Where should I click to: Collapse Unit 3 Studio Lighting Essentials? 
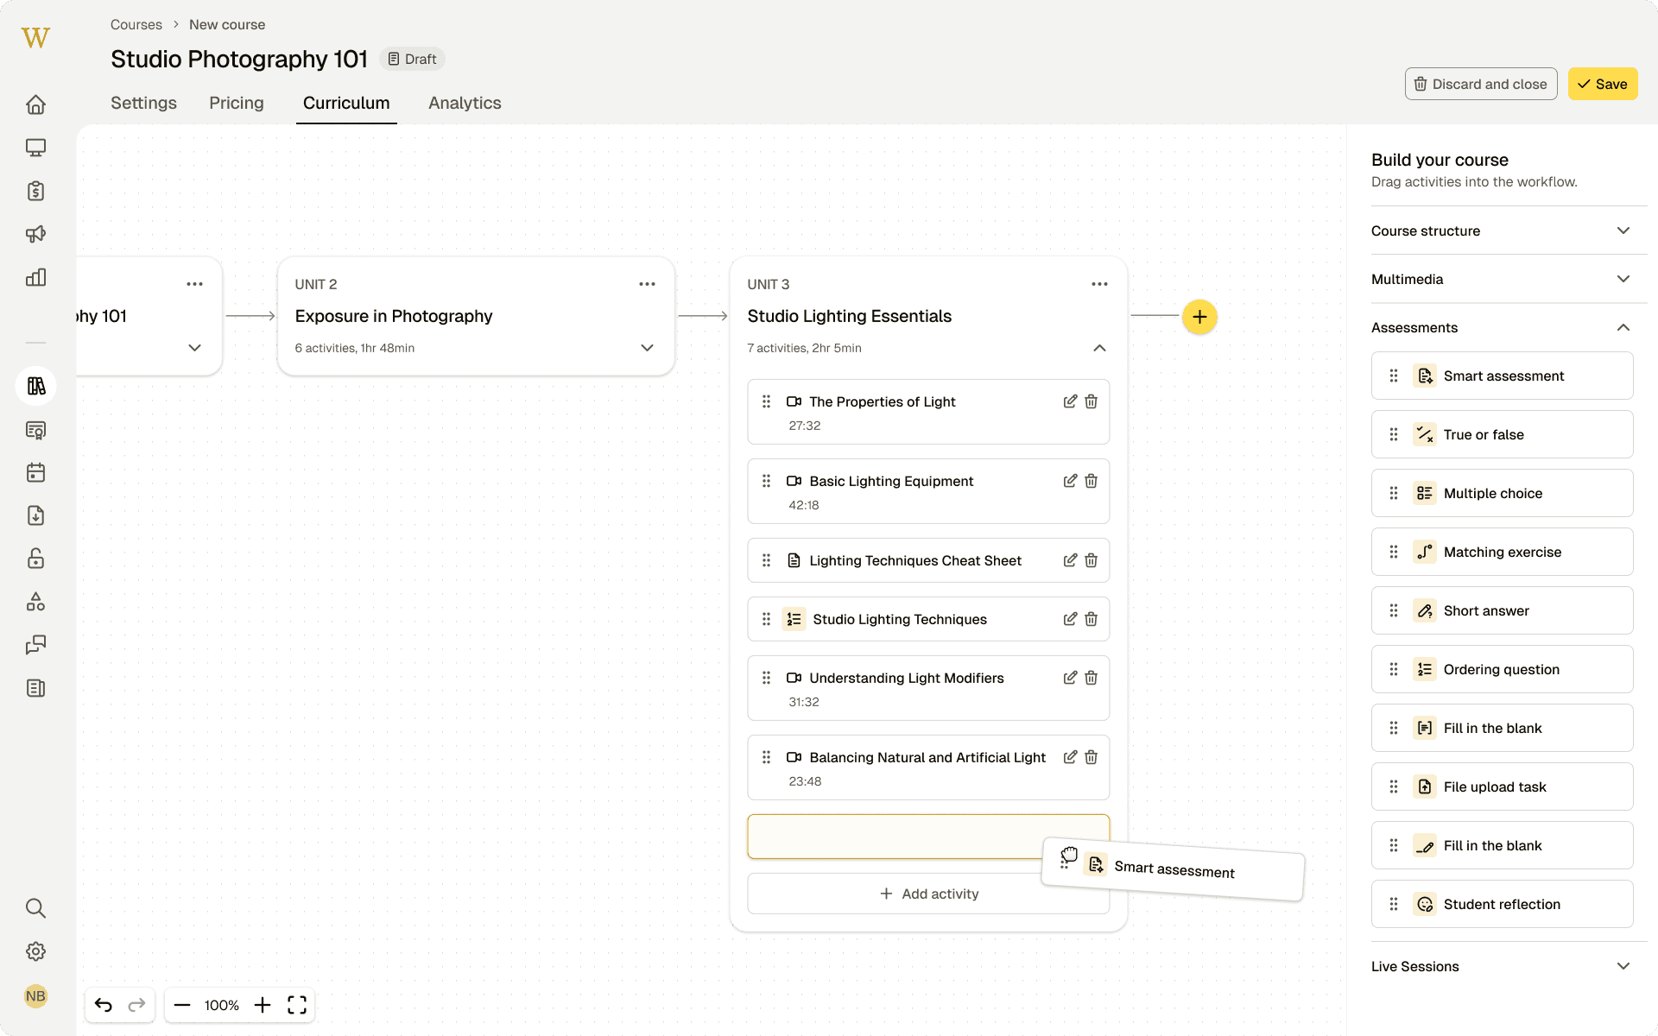(1099, 348)
